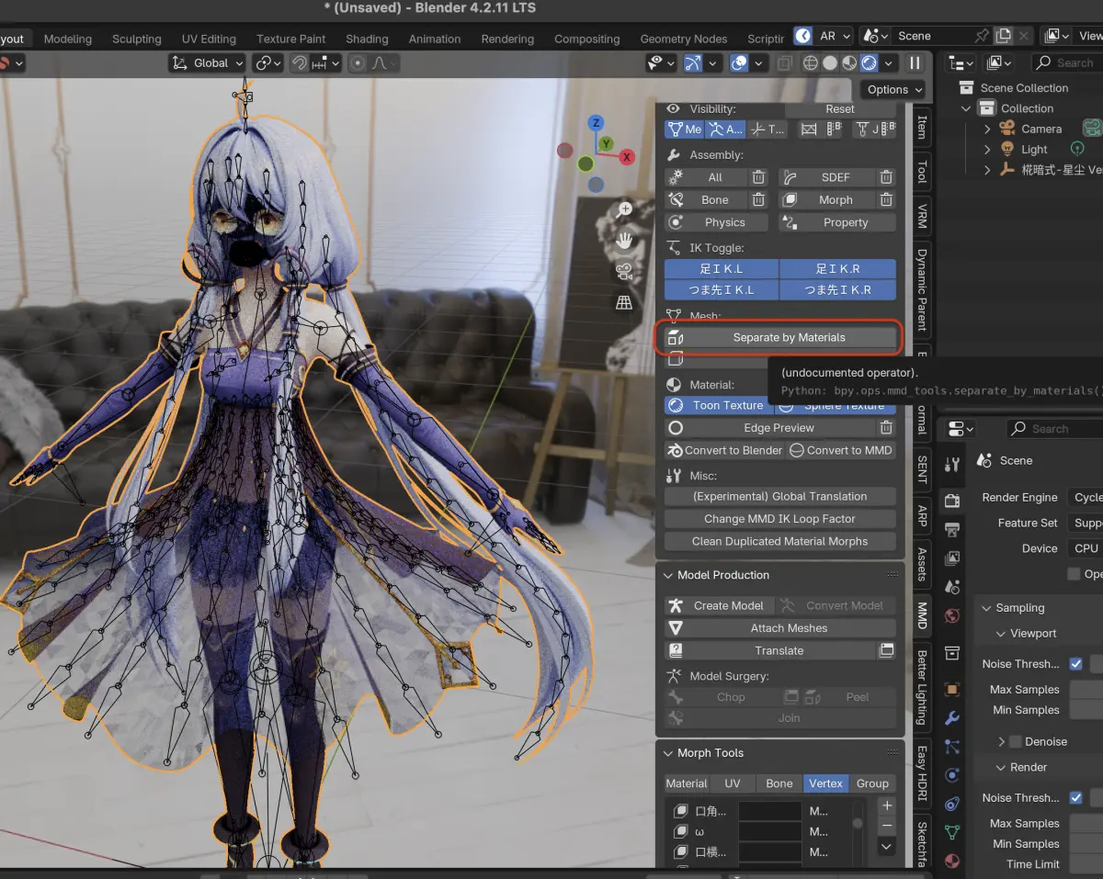Click the red X axis on navigation gizmo
1103x879 pixels.
click(628, 157)
